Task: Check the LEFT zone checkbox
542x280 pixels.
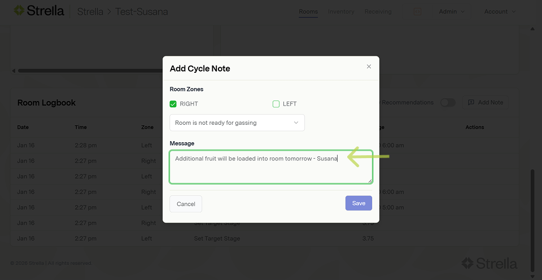Action: pos(276,104)
